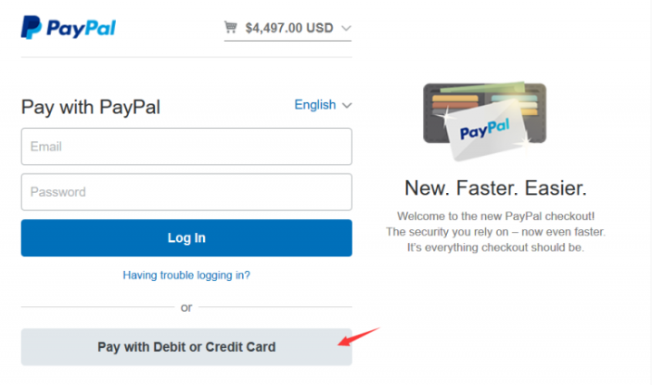This screenshot has height=385, width=652.
Task: Click the PayPal card in wallet illustration
Action: click(486, 130)
